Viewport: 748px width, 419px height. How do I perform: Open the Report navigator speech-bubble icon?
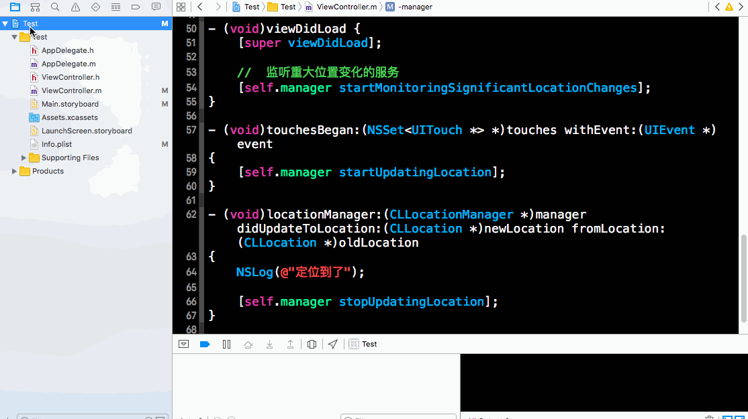(156, 7)
